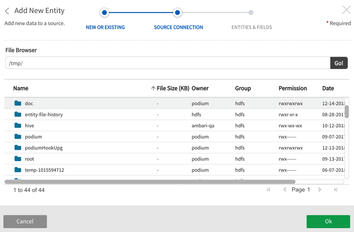The width and height of the screenshot is (354, 232).
Task: Sort by the Name column header
Action: [x=21, y=88]
